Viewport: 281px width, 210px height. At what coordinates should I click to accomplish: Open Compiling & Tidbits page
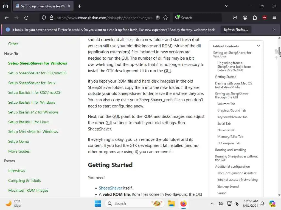pyautogui.click(x=24, y=180)
